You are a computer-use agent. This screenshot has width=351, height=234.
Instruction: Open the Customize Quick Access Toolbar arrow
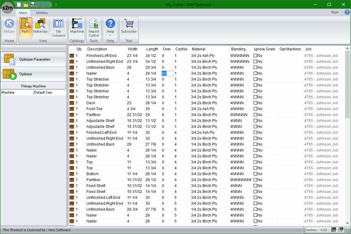tap(56, 5)
